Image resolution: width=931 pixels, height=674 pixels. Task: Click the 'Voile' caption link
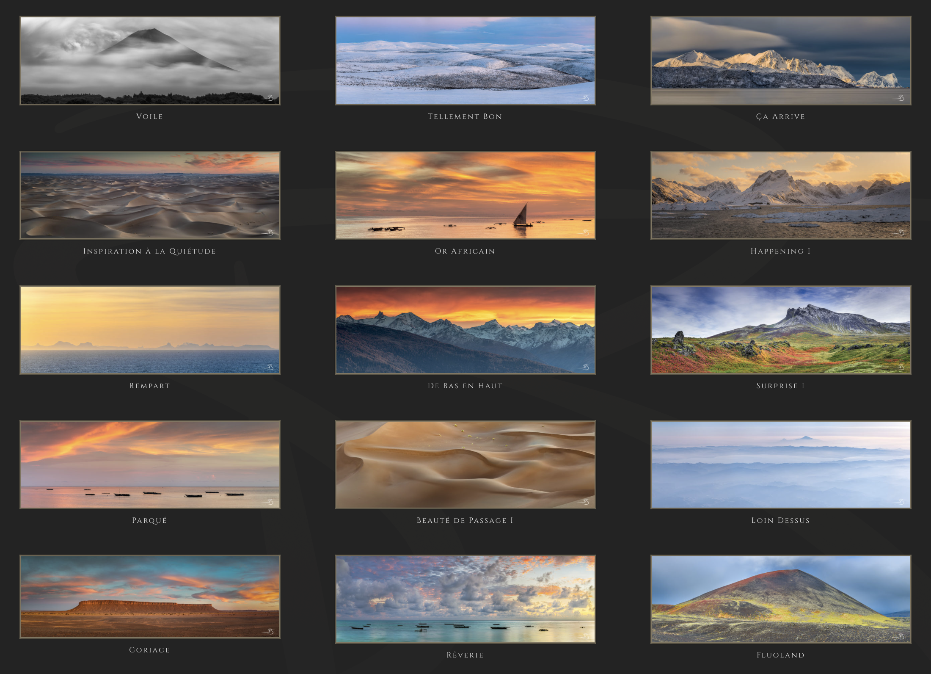point(149,116)
